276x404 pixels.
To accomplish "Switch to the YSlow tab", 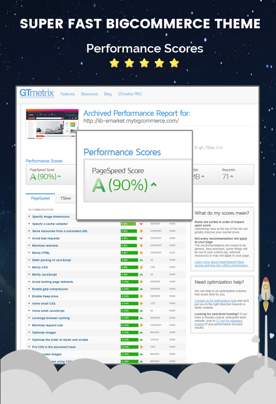I will [x=65, y=198].
